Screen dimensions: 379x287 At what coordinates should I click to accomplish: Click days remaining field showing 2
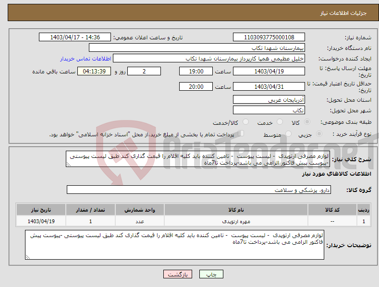[144, 71]
